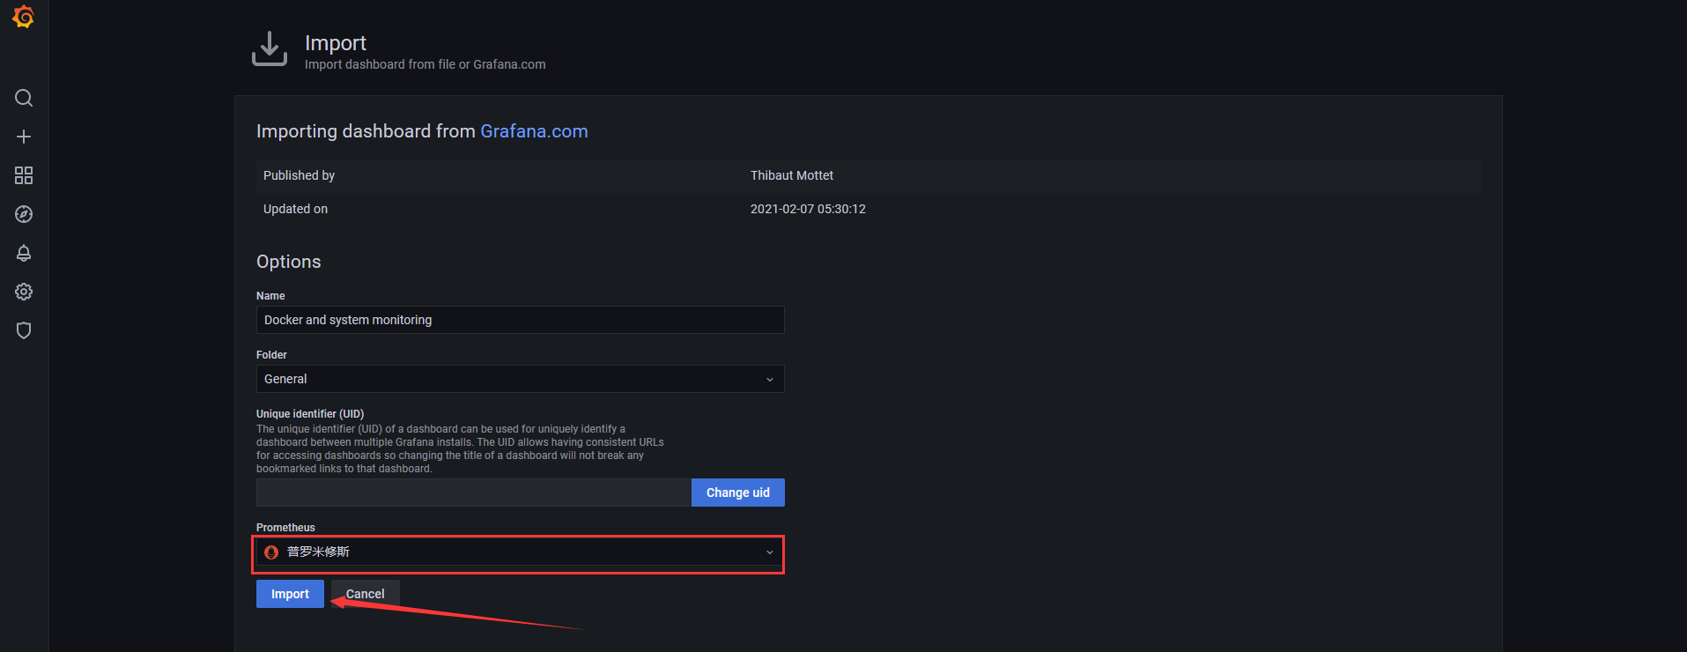The width and height of the screenshot is (1687, 652).
Task: Open the Server Admin shield icon
Action: [24, 330]
